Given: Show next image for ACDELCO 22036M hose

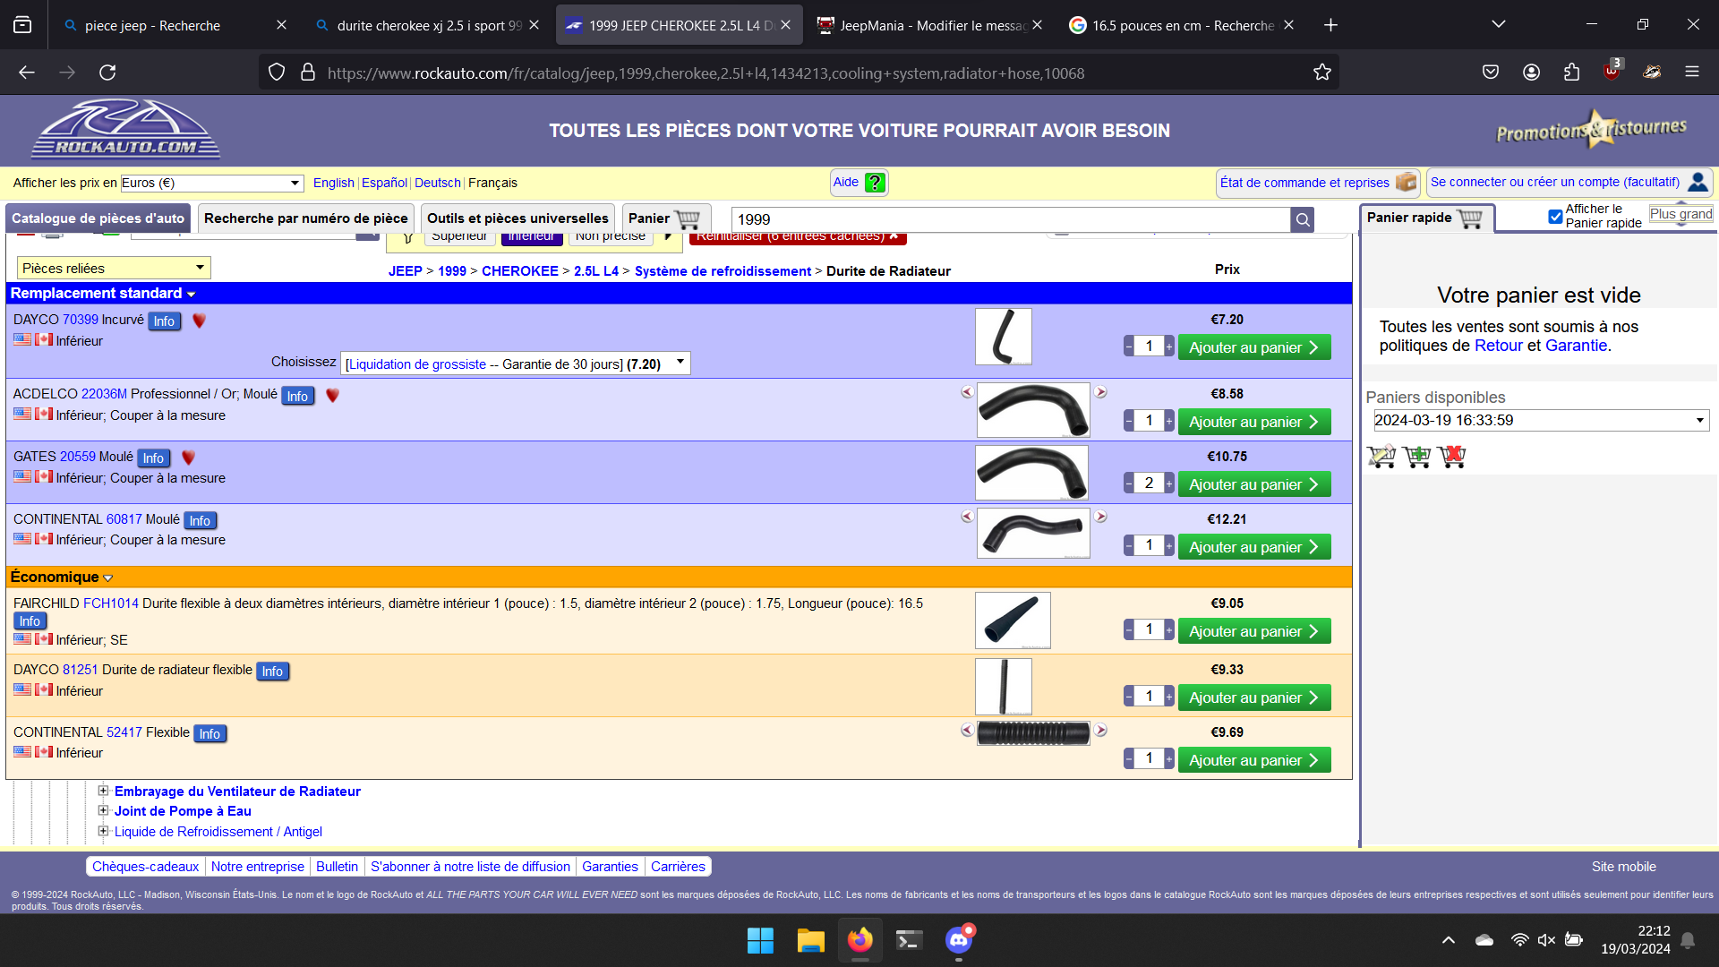Looking at the screenshot, I should (1101, 392).
